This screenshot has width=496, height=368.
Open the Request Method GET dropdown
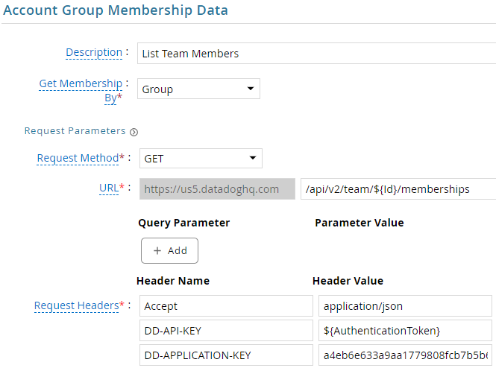[201, 158]
